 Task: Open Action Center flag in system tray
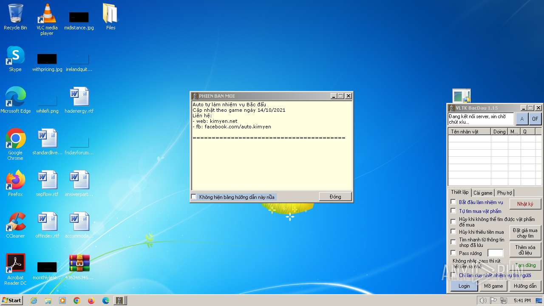click(493, 300)
